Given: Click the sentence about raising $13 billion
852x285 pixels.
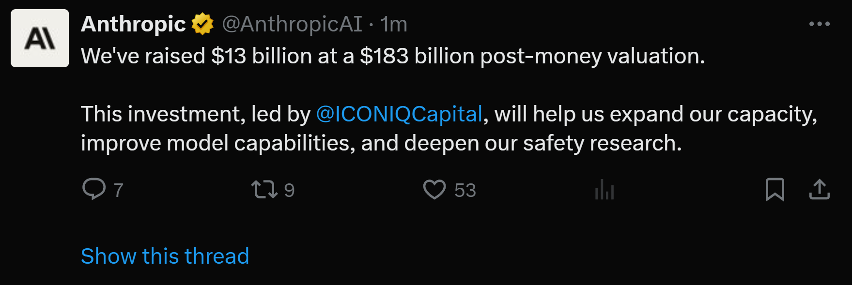Looking at the screenshot, I should [x=393, y=56].
